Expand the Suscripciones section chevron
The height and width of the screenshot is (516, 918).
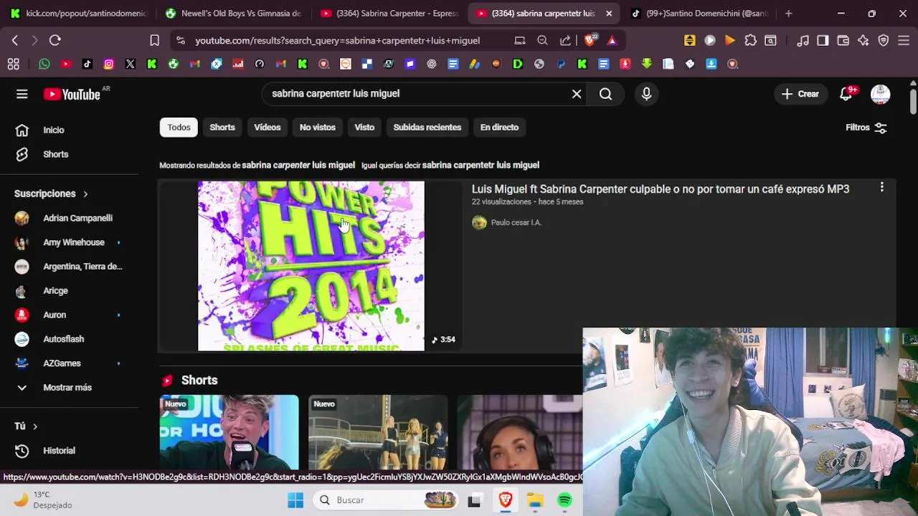pyautogui.click(x=85, y=194)
